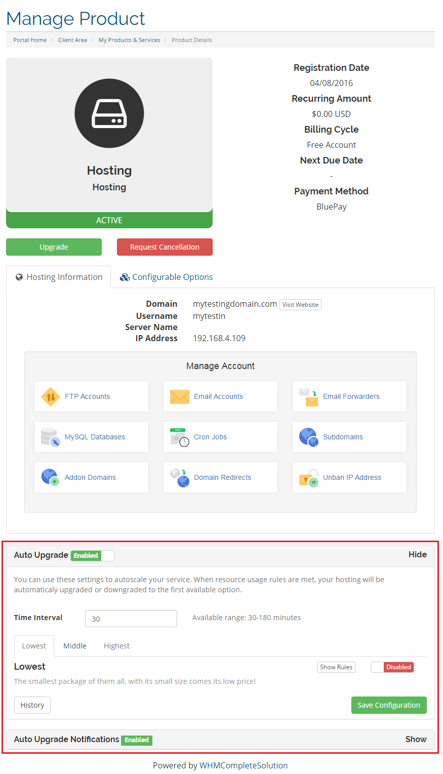The image size is (443, 774).
Task: Open the History button
Action: 32,705
